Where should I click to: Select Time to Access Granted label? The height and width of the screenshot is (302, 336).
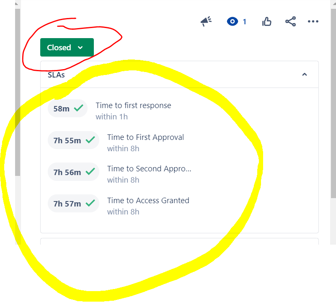point(148,201)
